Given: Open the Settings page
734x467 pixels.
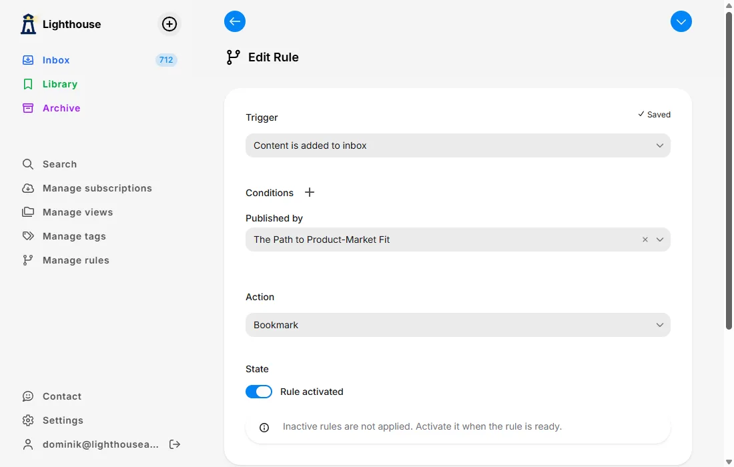Looking at the screenshot, I should click(63, 420).
